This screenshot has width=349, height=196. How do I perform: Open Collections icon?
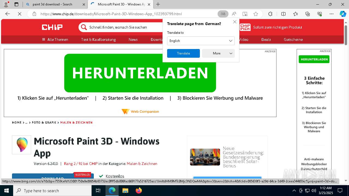[308, 14]
